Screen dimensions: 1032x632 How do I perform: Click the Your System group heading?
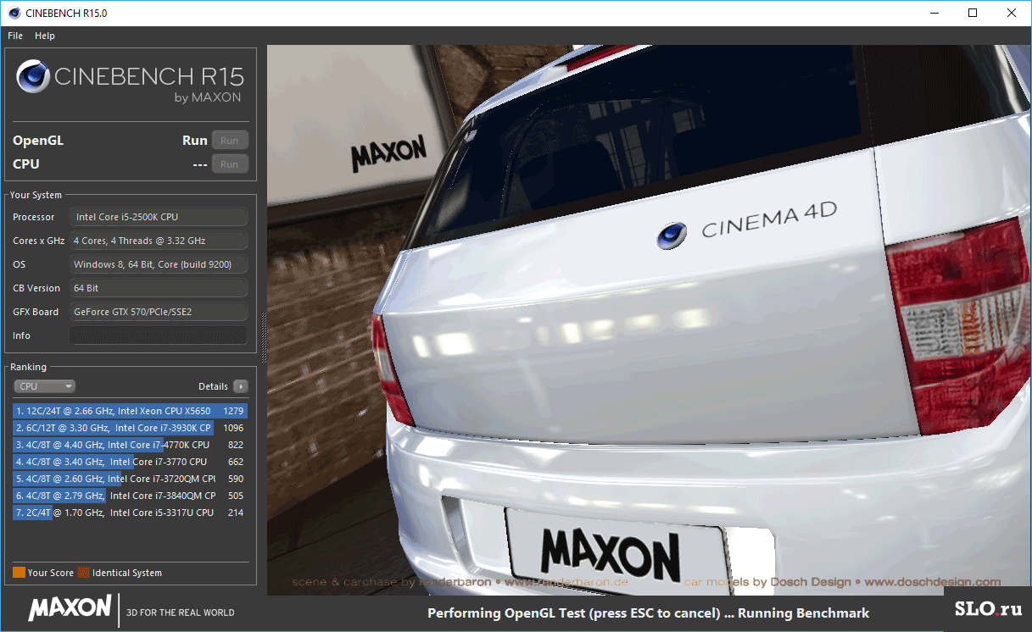[36, 195]
